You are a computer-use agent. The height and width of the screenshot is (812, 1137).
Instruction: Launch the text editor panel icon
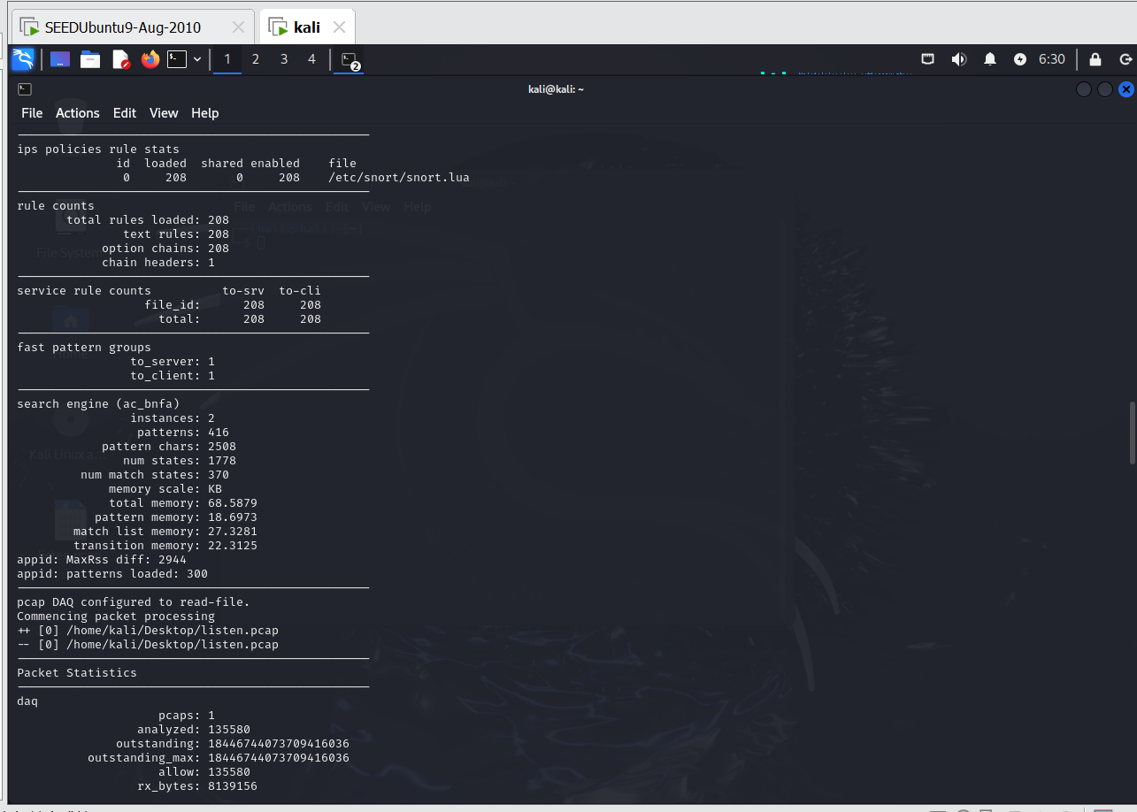[120, 59]
